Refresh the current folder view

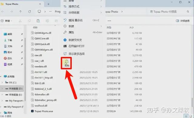point(29,12)
